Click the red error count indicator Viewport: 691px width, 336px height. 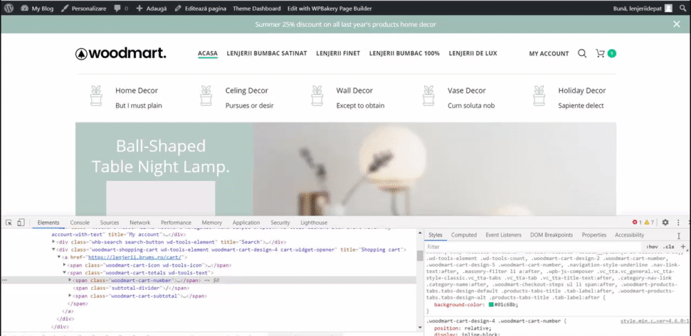[637, 223]
